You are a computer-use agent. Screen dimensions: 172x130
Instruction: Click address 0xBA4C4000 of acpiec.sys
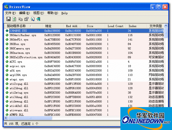[52, 66]
